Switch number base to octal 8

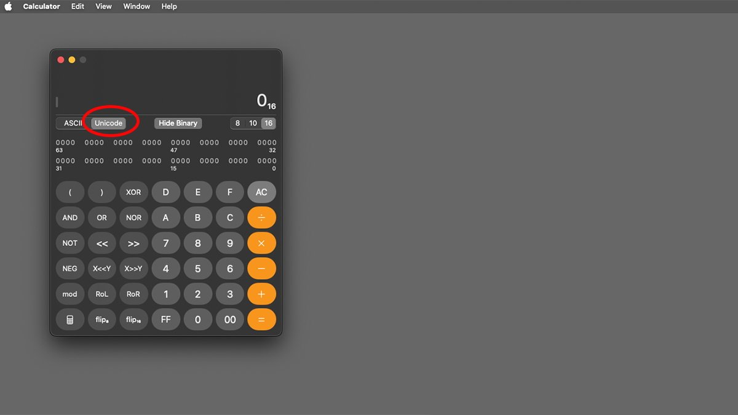coord(238,124)
